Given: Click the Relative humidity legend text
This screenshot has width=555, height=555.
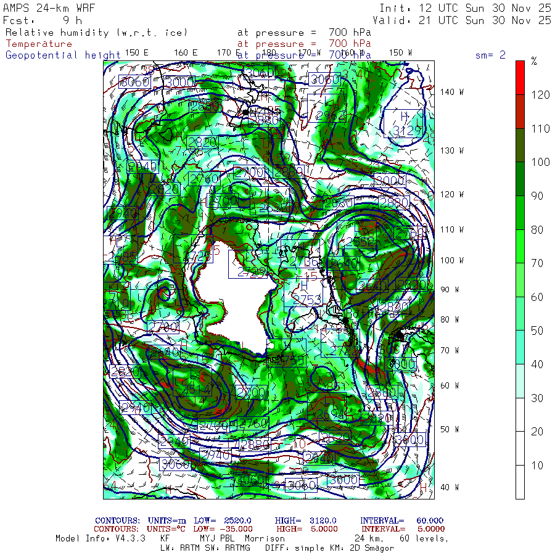Looking at the screenshot, I should [x=96, y=32].
